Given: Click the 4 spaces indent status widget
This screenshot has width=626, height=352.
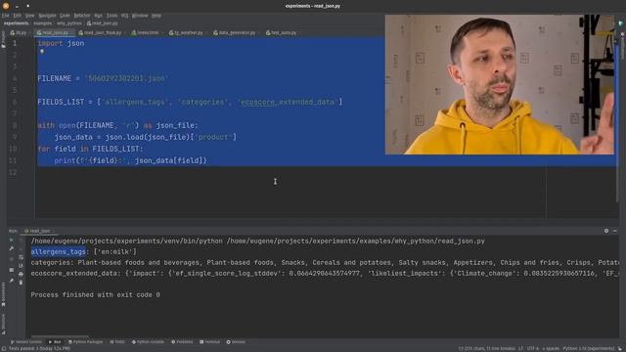Looking at the screenshot, I should (x=551, y=349).
